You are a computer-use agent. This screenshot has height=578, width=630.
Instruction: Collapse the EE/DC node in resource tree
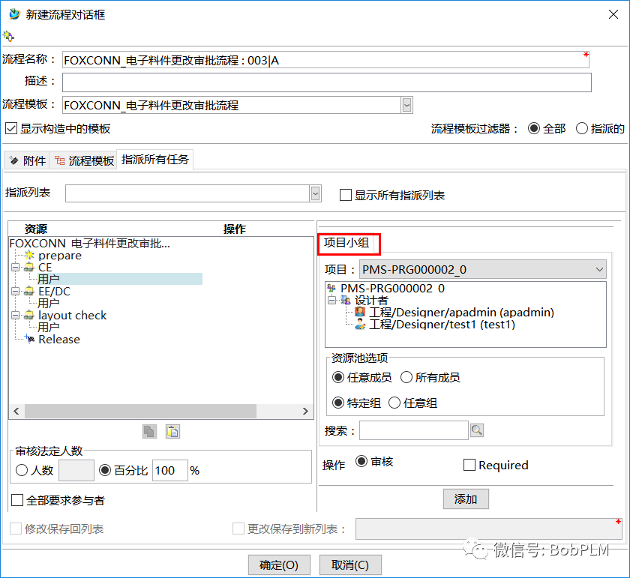tap(15, 291)
